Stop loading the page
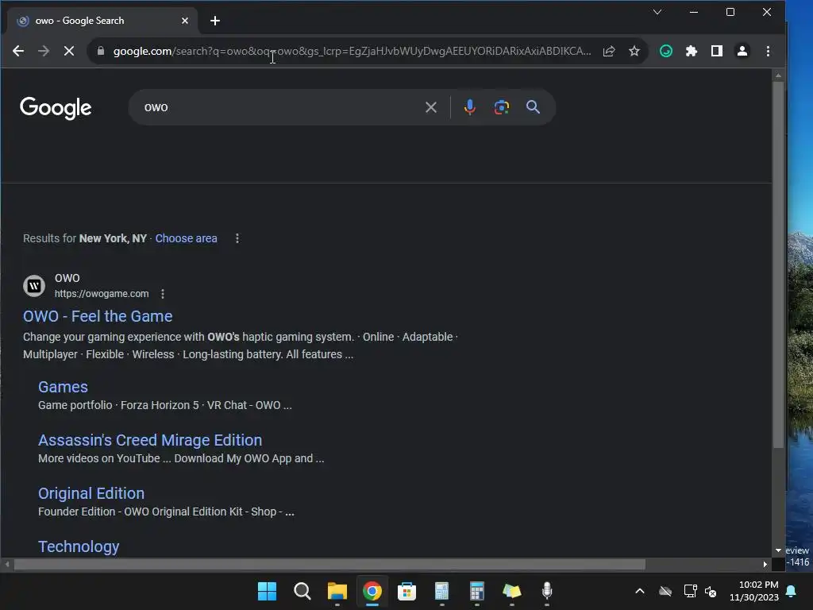The width and height of the screenshot is (813, 610). click(69, 51)
